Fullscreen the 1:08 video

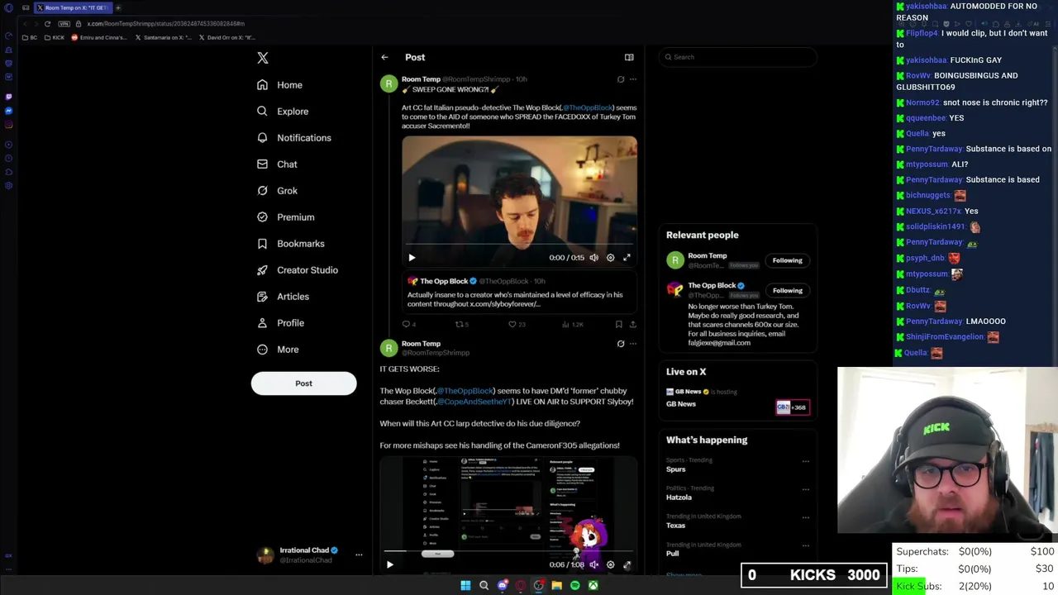tap(627, 564)
